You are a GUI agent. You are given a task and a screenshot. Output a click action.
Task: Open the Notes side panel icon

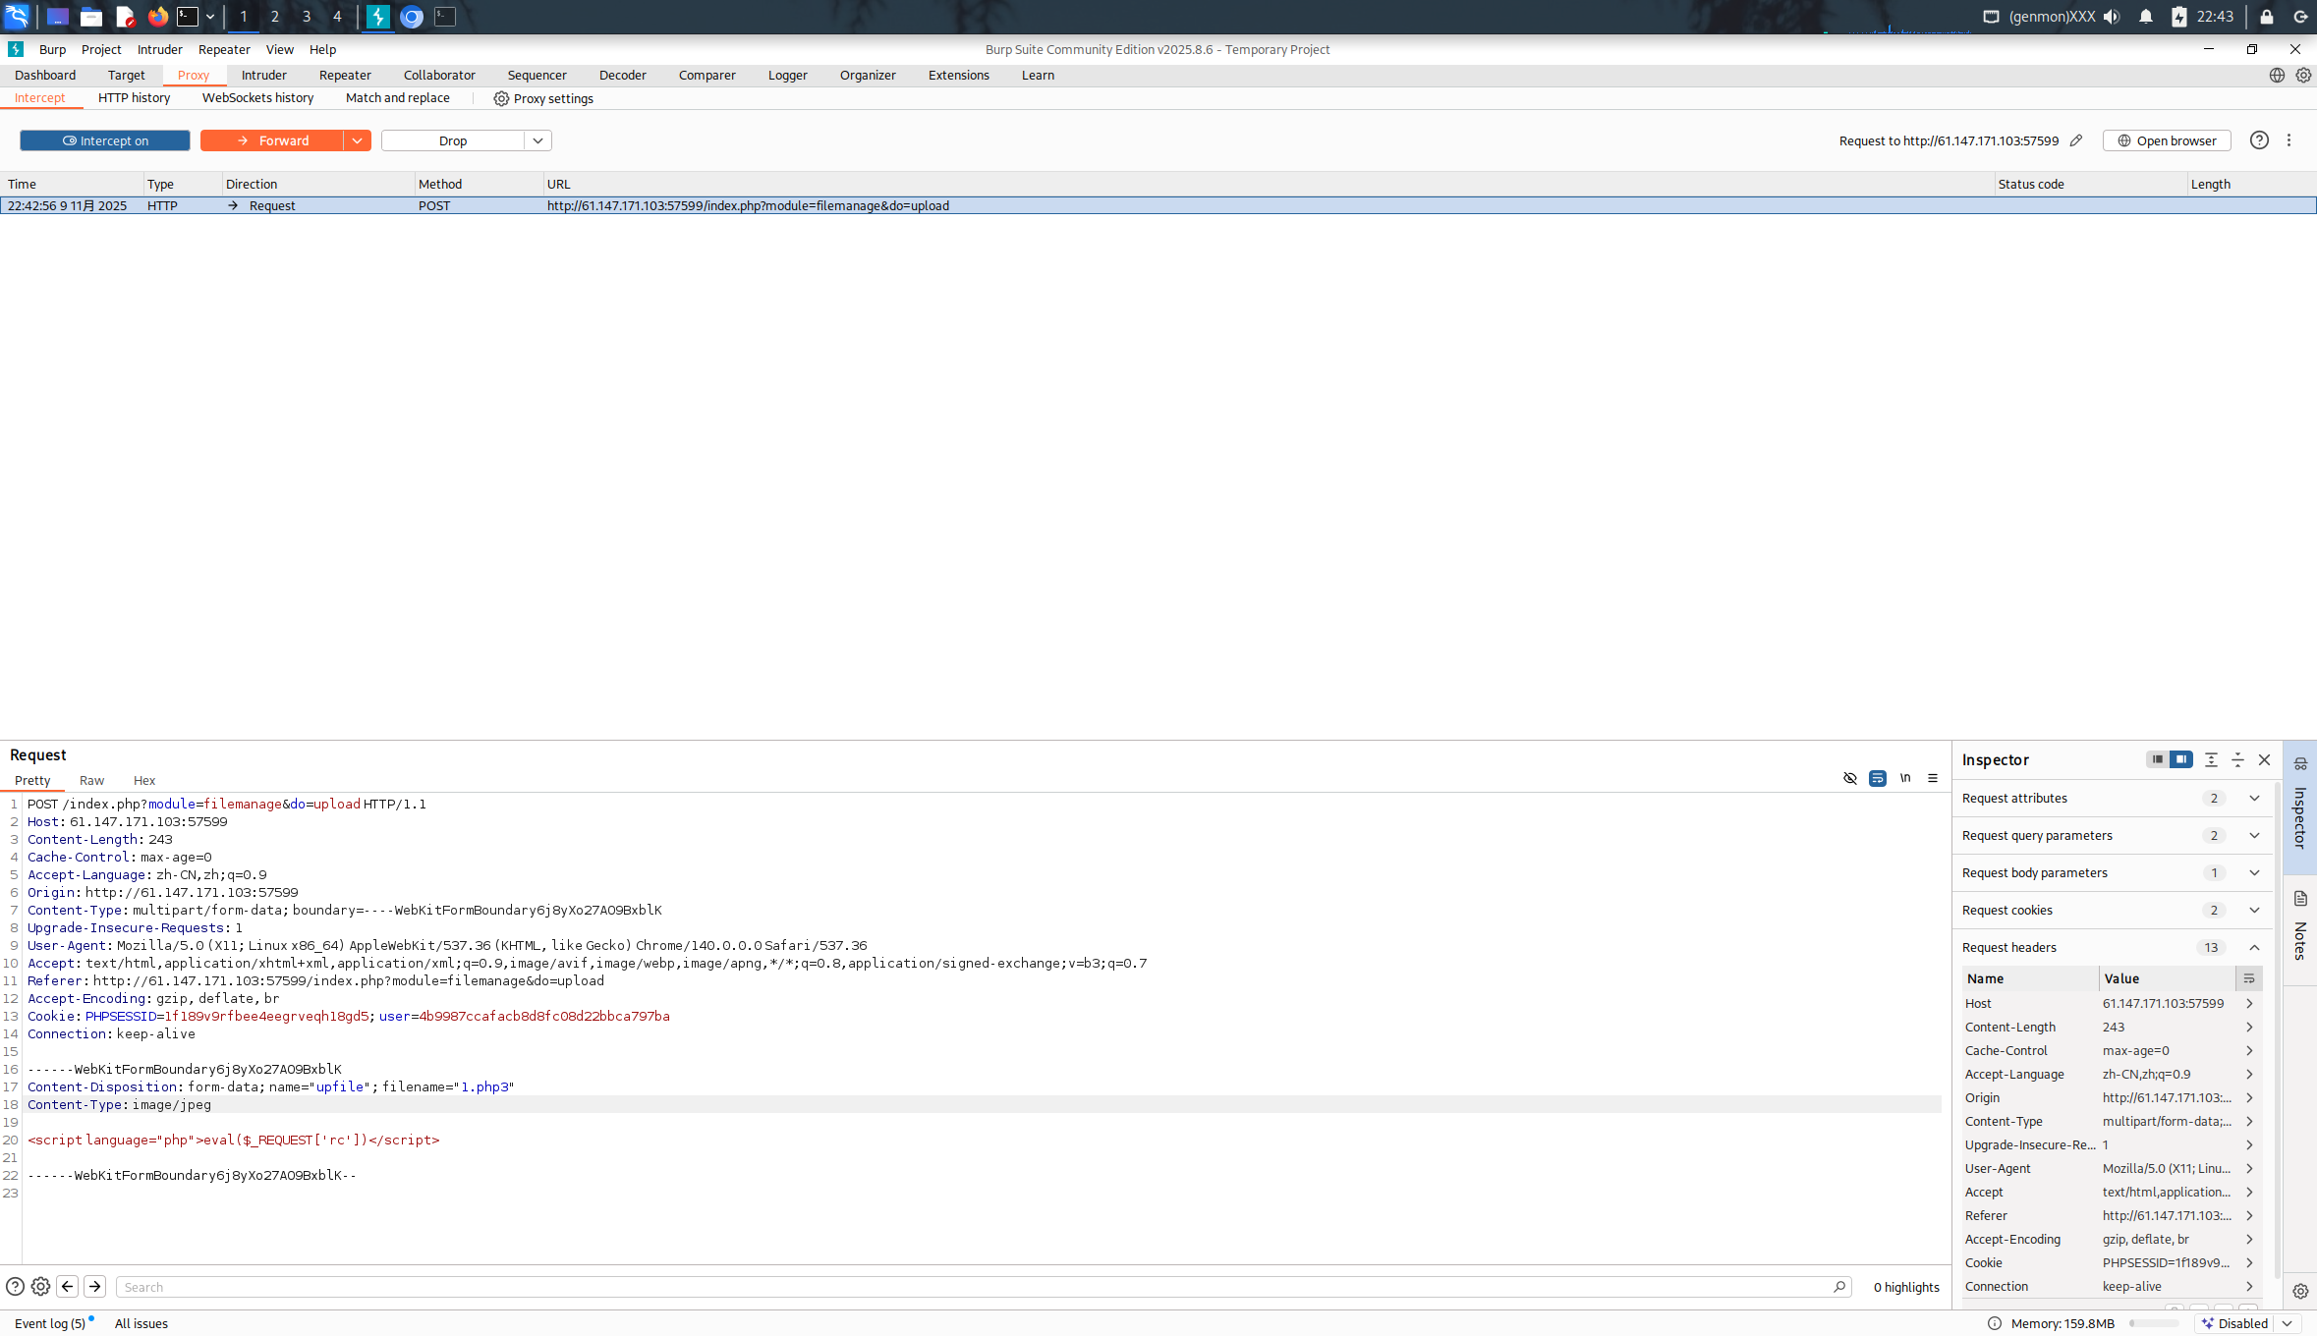tap(2300, 899)
